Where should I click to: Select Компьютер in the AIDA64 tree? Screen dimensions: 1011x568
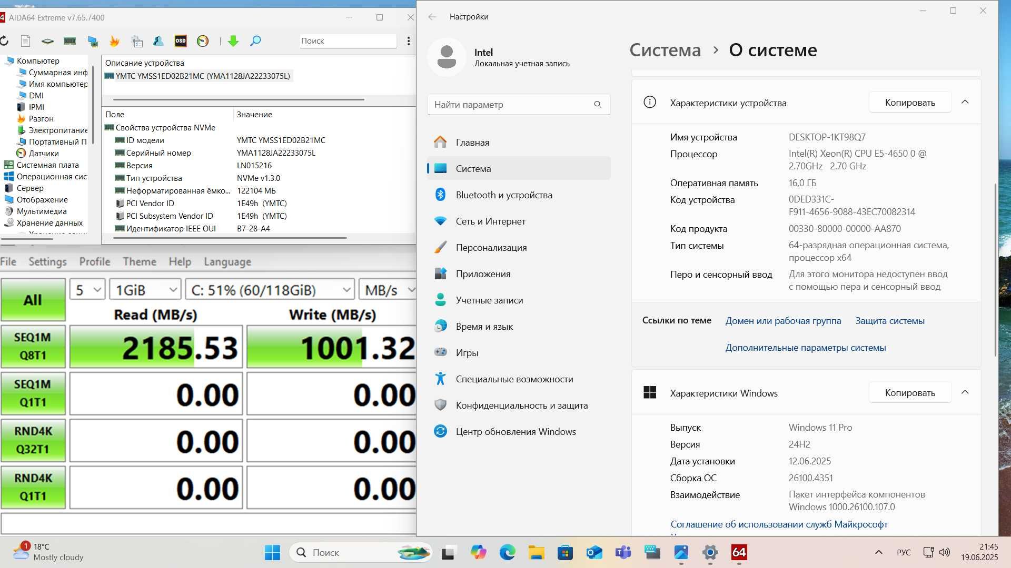[38, 61]
